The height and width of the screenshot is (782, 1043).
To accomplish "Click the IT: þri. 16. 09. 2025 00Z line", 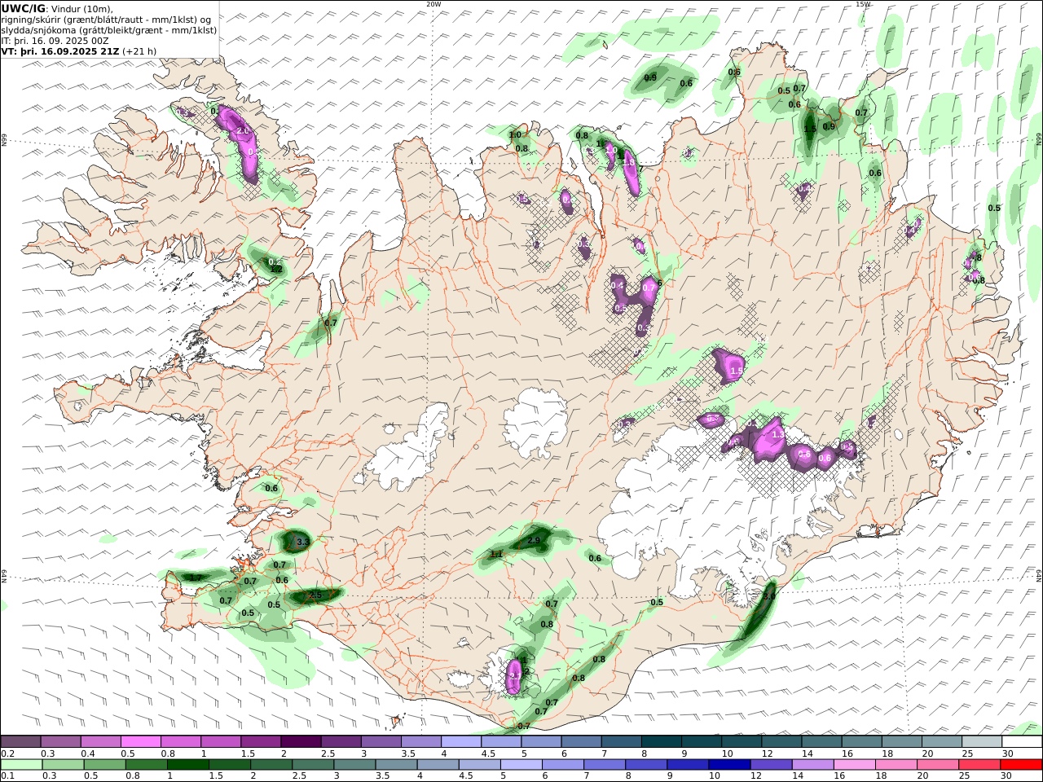I will click(55, 41).
